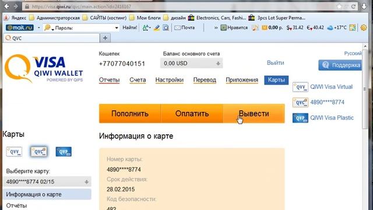The height and width of the screenshot is (210, 373).
Task: Open the Счета menu item
Action: [x=138, y=80]
